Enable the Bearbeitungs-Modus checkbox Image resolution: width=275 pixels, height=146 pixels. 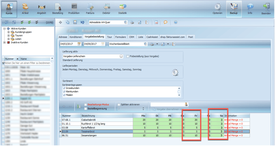pos(86,104)
